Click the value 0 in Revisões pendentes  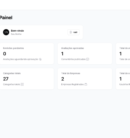5,54
